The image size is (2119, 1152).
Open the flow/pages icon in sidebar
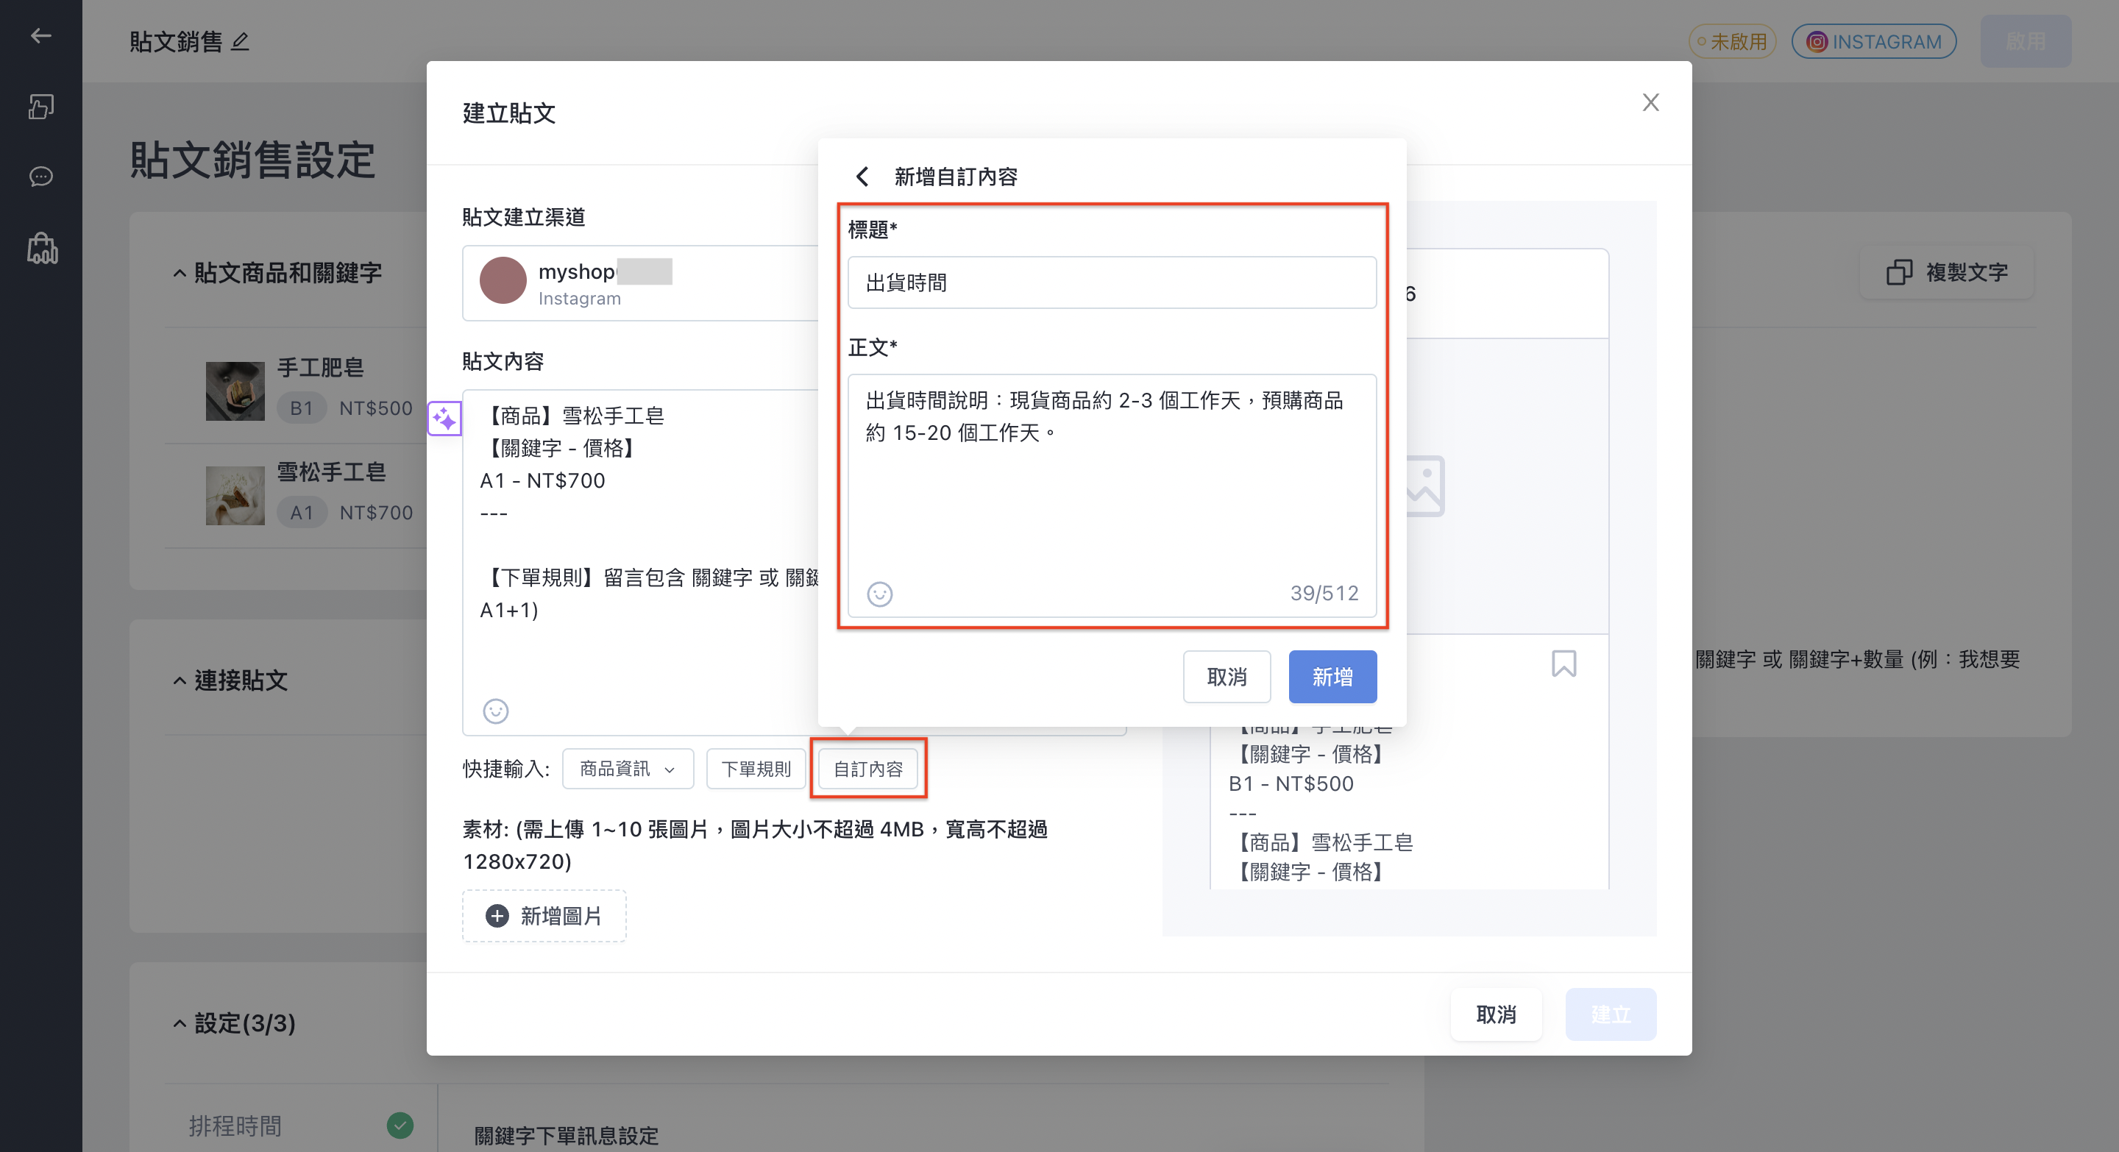pyautogui.click(x=41, y=107)
